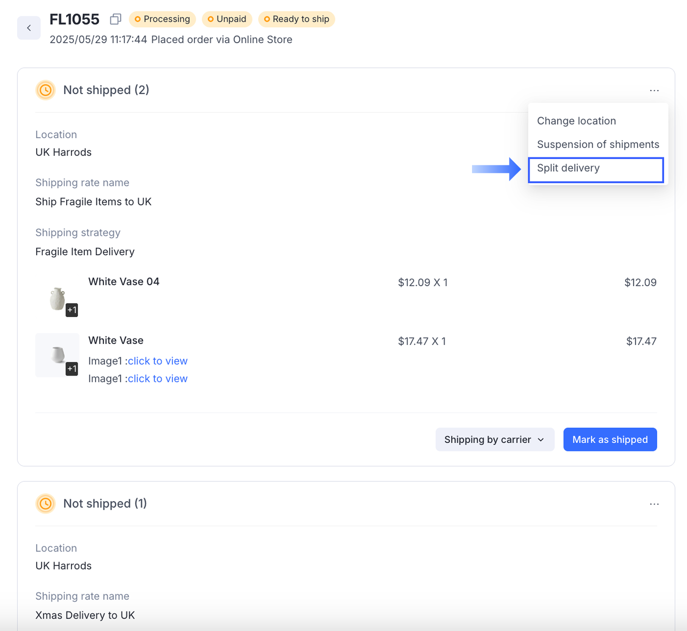The width and height of the screenshot is (687, 631).
Task: Open more options for second shipment
Action: click(x=654, y=504)
